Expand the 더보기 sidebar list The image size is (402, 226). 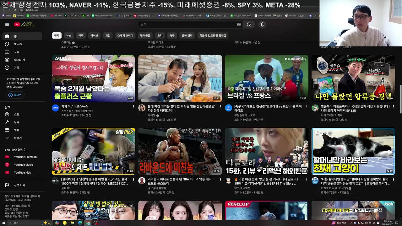22,138
